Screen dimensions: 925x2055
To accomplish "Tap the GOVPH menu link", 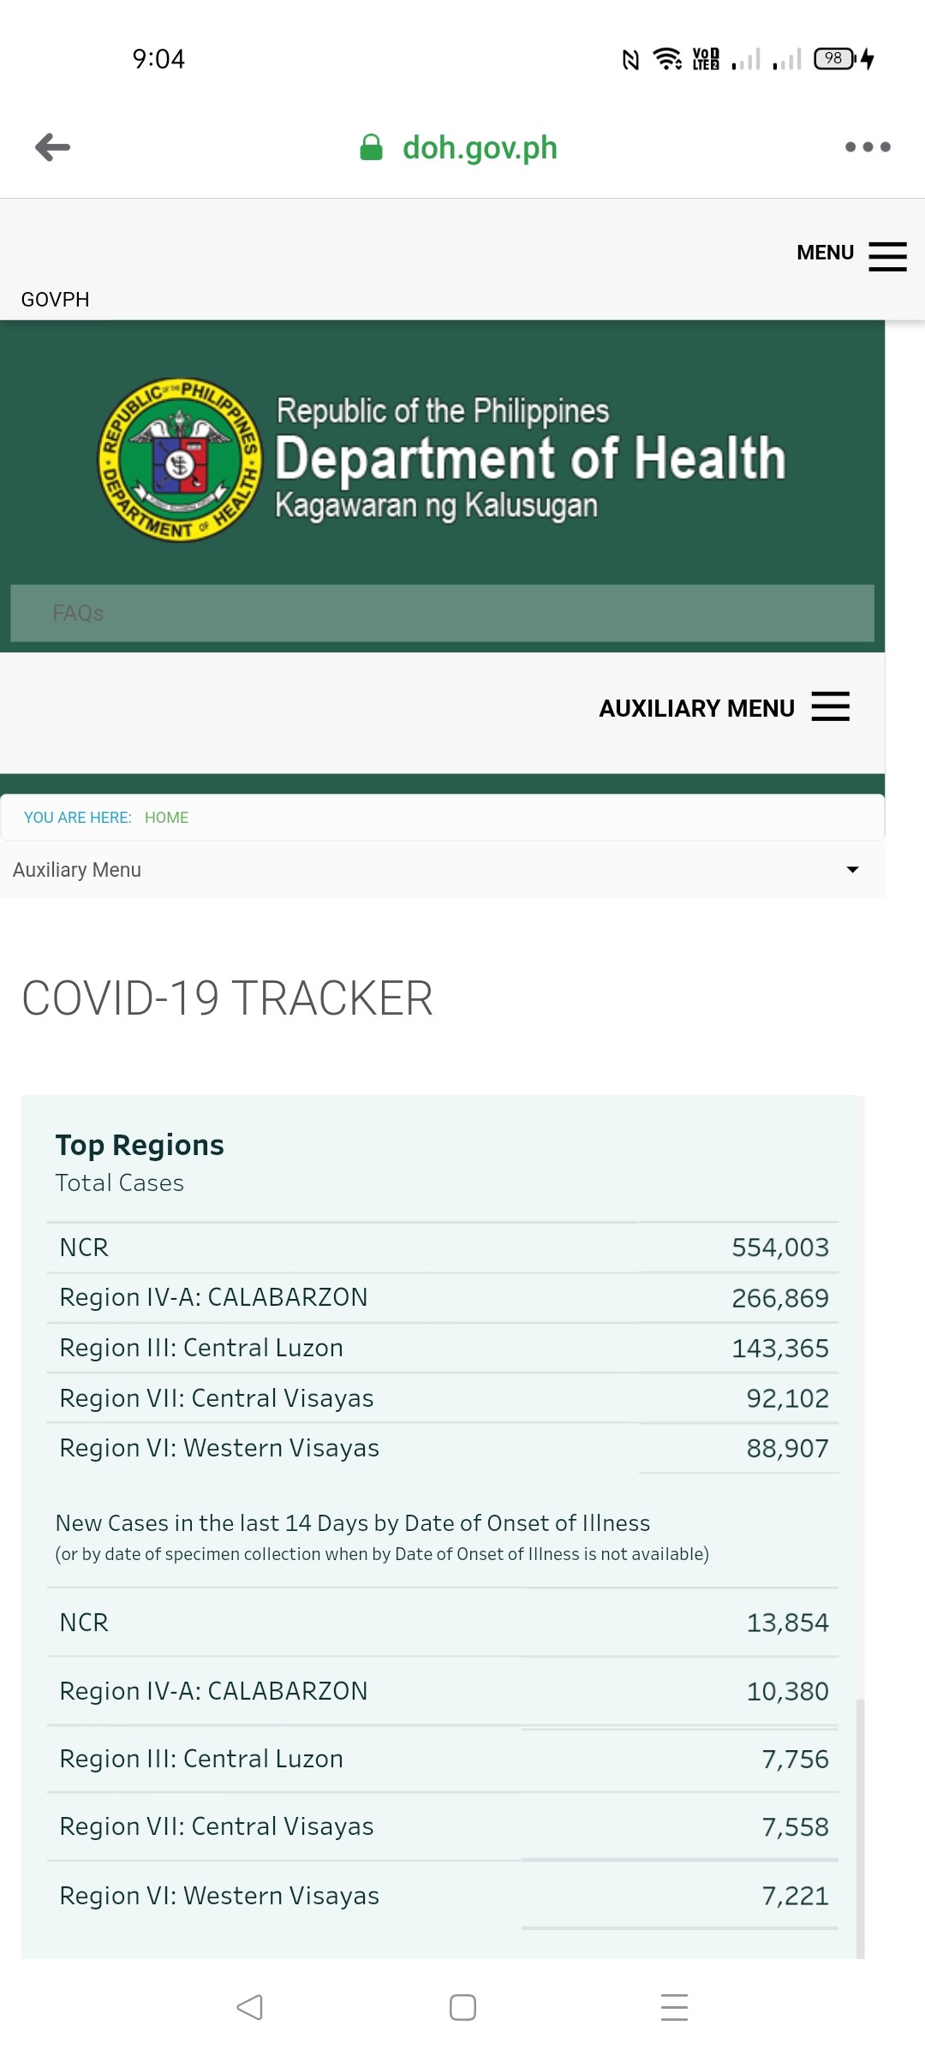I will pyautogui.click(x=55, y=300).
